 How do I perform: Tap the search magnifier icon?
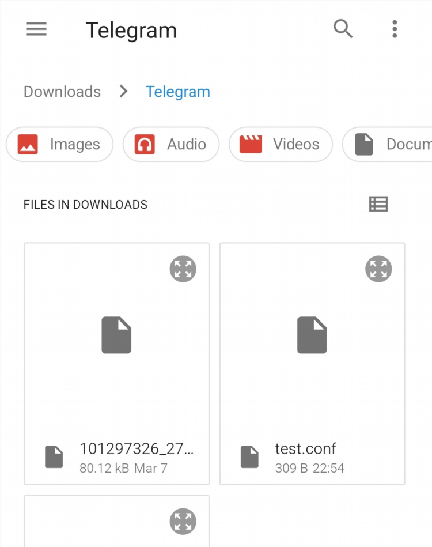click(343, 29)
